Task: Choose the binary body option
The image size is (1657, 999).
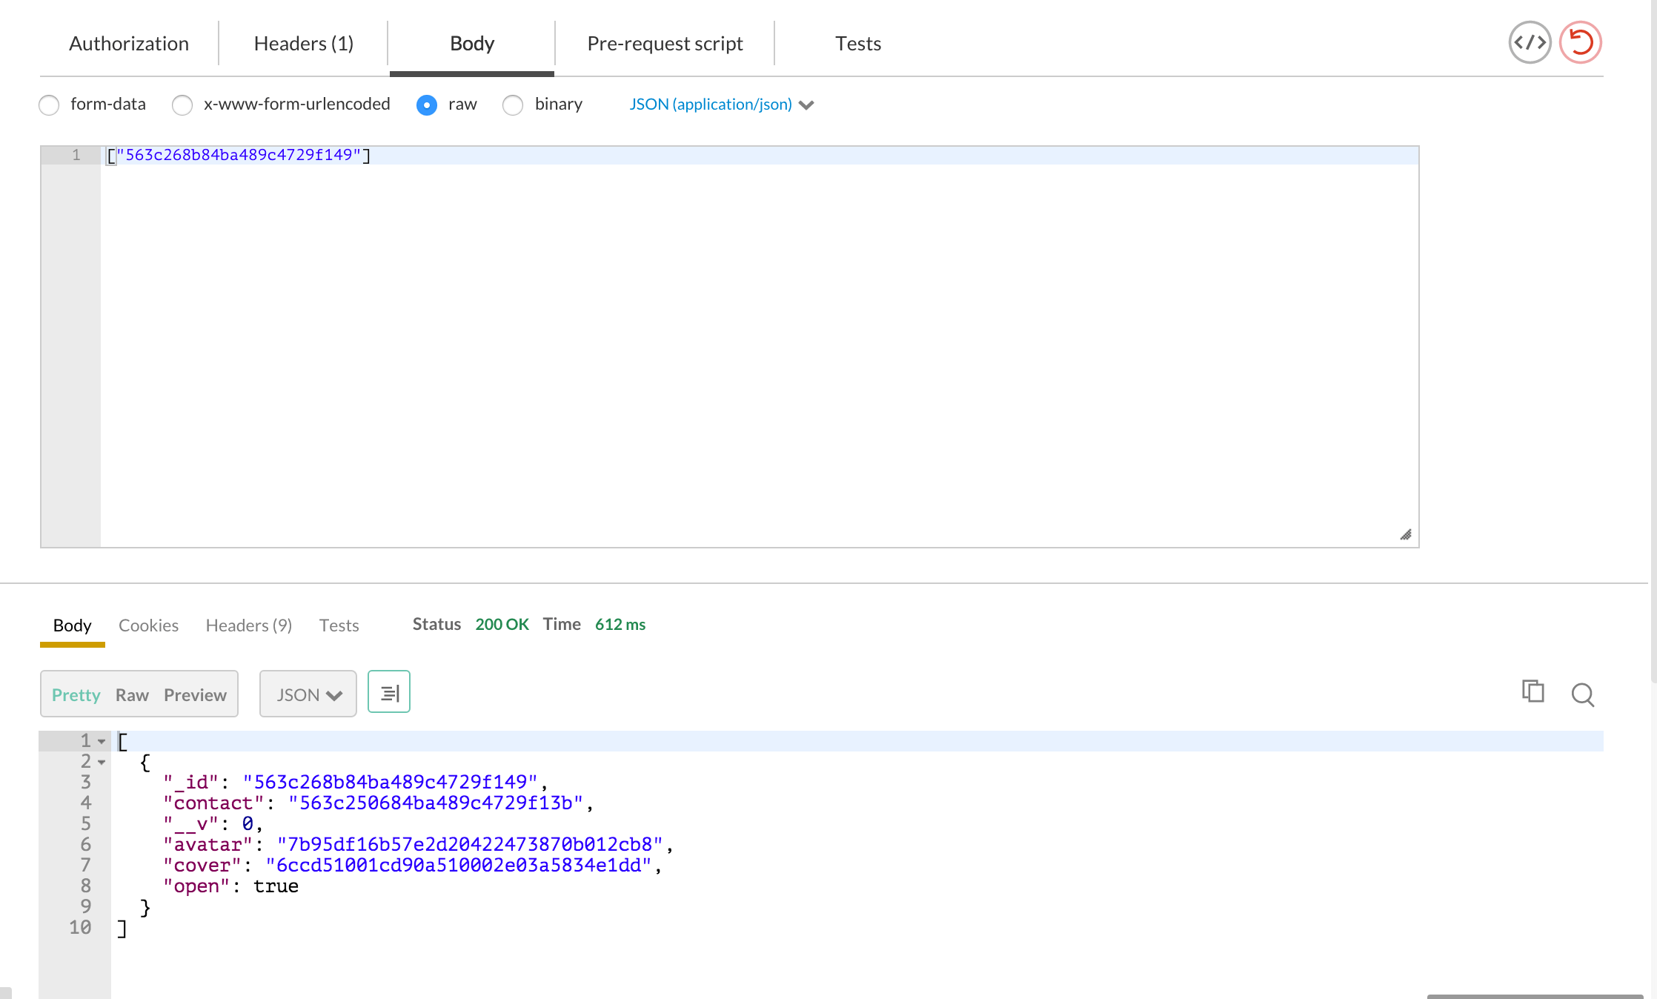Action: coord(513,105)
